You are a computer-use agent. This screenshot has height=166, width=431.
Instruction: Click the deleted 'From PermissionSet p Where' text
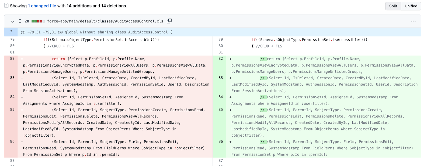pyautogui.click(x=51, y=154)
